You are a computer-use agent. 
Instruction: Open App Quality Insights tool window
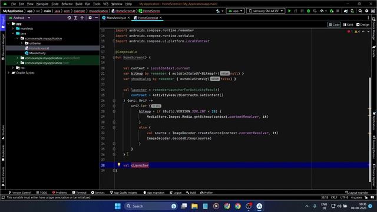(123, 193)
